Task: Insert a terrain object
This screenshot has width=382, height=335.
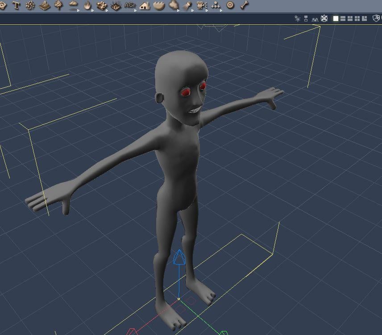Action: point(45,6)
